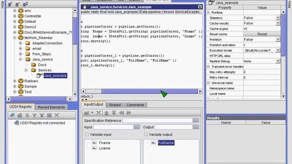Image resolution: width=292 pixels, height=164 pixels.
Task: Click the connect to UDDI registry globe icon
Action: click(12, 115)
